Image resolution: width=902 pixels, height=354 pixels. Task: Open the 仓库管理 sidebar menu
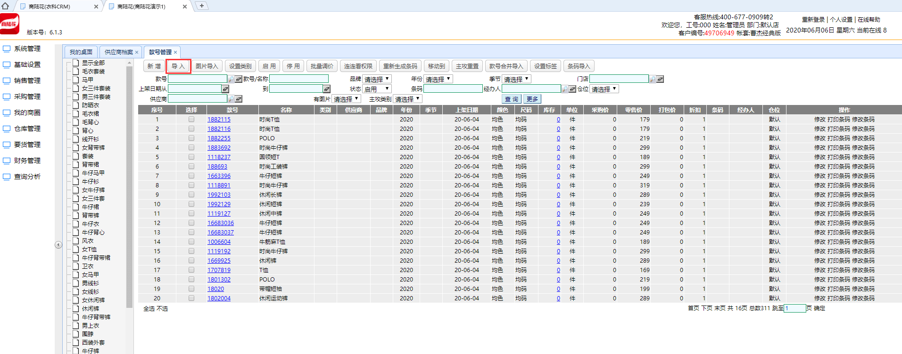tap(27, 129)
